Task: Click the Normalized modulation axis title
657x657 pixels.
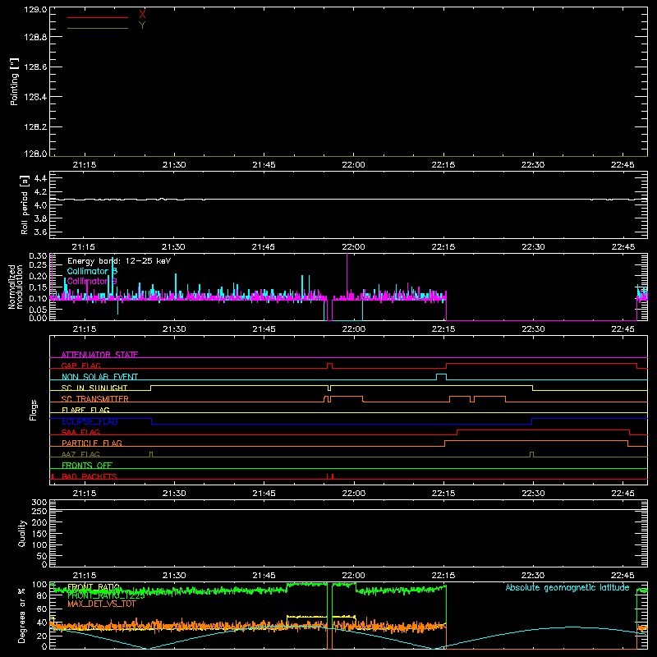Action: [16, 287]
